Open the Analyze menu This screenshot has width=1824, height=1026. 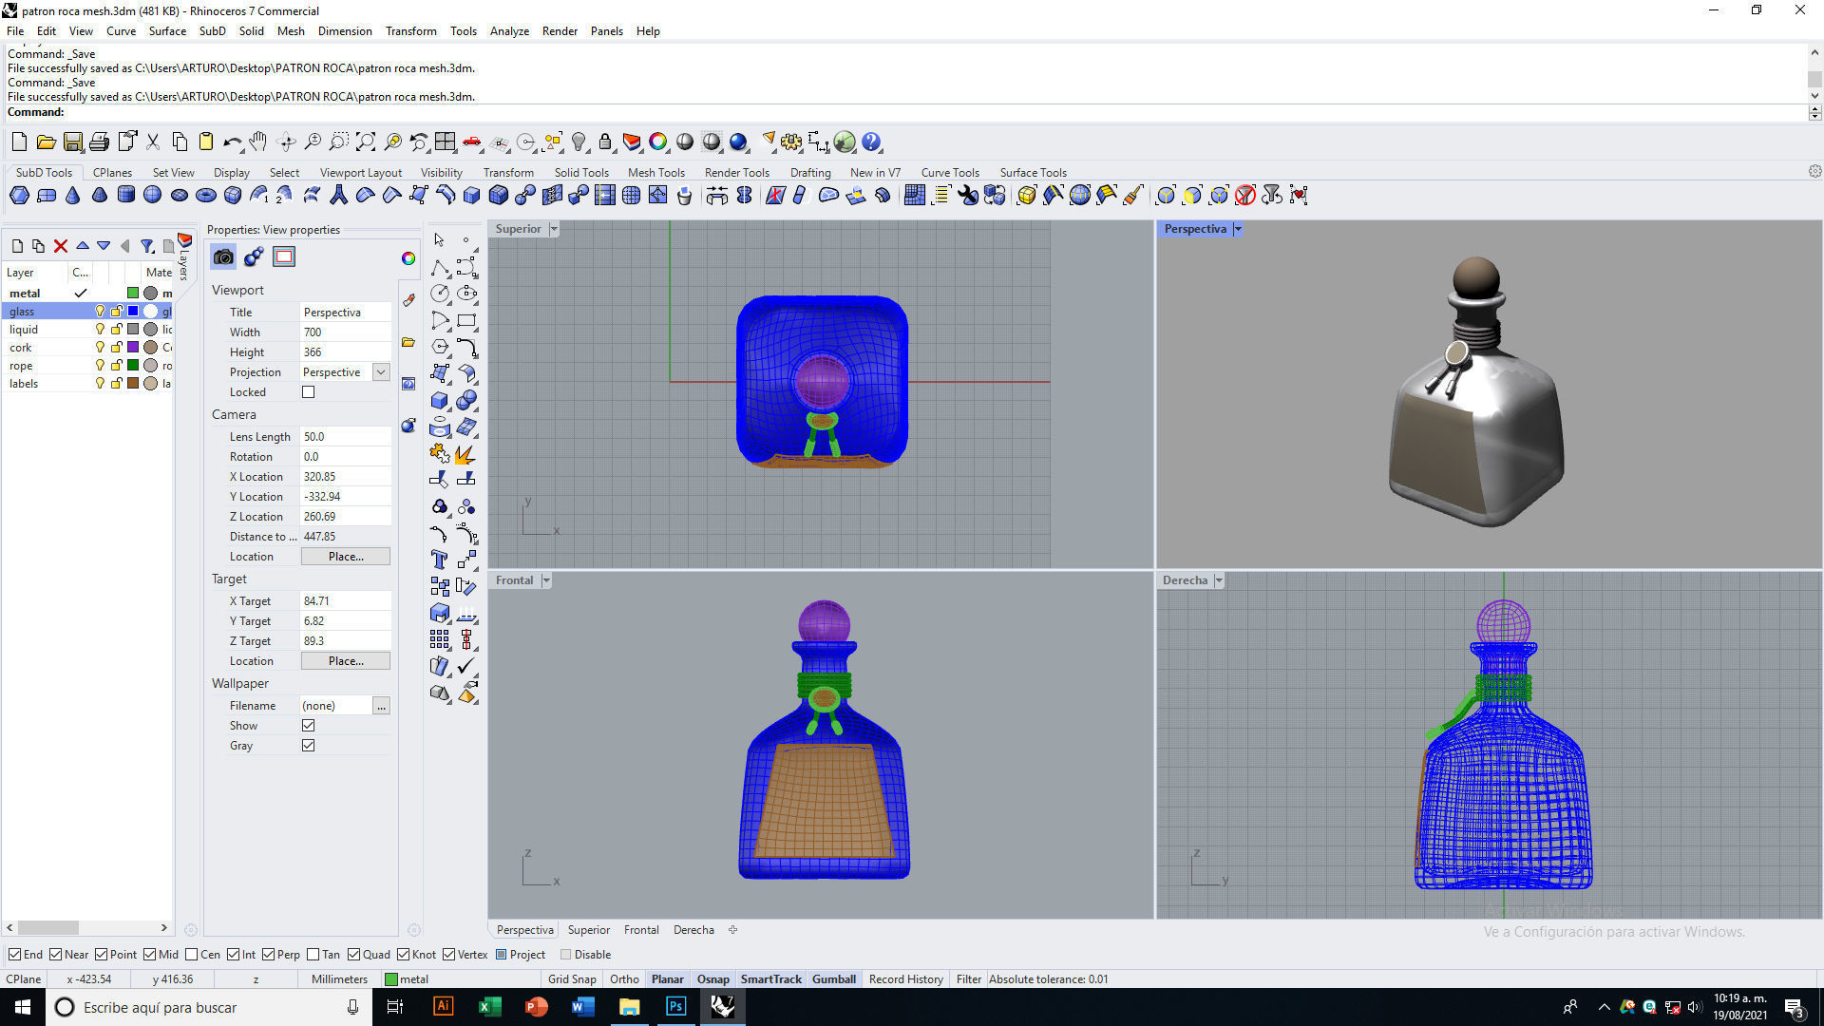pyautogui.click(x=509, y=31)
